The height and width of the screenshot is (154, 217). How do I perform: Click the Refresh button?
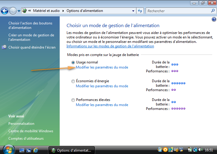point(140,11)
